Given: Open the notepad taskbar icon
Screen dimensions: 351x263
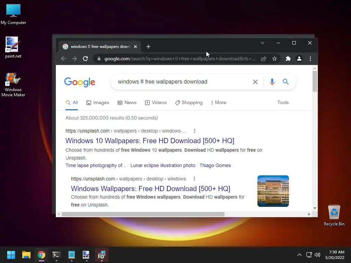Looking at the screenshot, I should click(71, 255).
